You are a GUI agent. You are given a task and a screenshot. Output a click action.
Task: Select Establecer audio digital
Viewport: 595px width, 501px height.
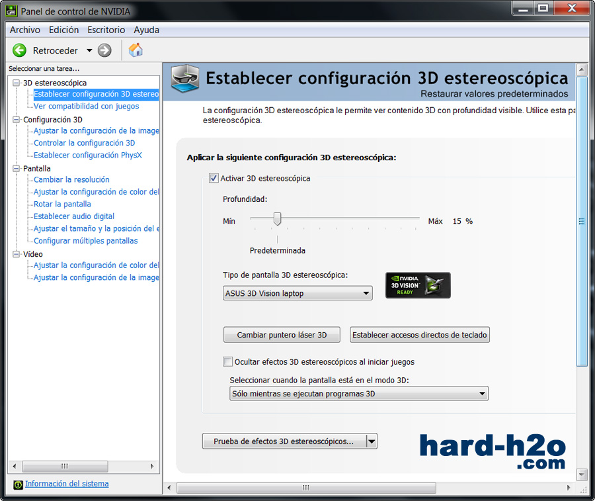74,216
